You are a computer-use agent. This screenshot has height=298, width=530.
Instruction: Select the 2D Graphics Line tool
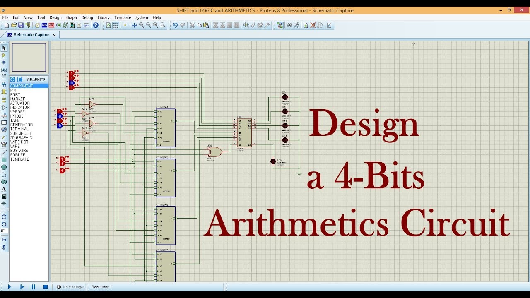coord(4,153)
